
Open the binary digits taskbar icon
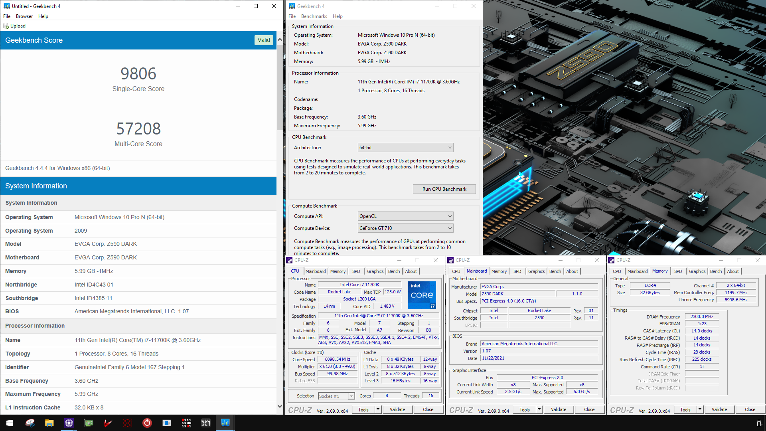(186, 423)
